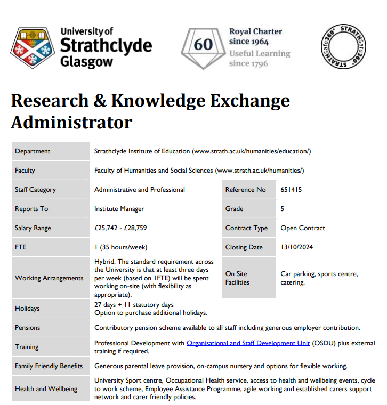Open the Organisational and Staff Development Unit link
The image size is (387, 405).
(x=248, y=343)
